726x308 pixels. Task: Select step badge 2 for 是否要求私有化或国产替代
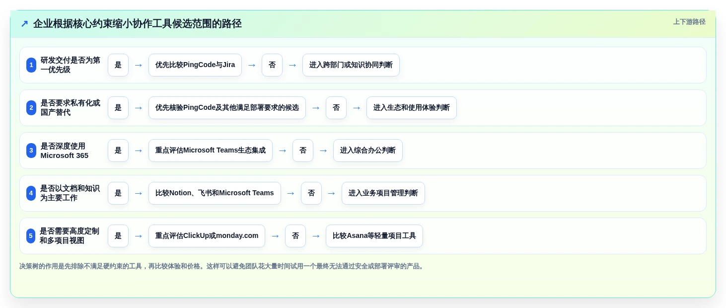[x=31, y=108]
